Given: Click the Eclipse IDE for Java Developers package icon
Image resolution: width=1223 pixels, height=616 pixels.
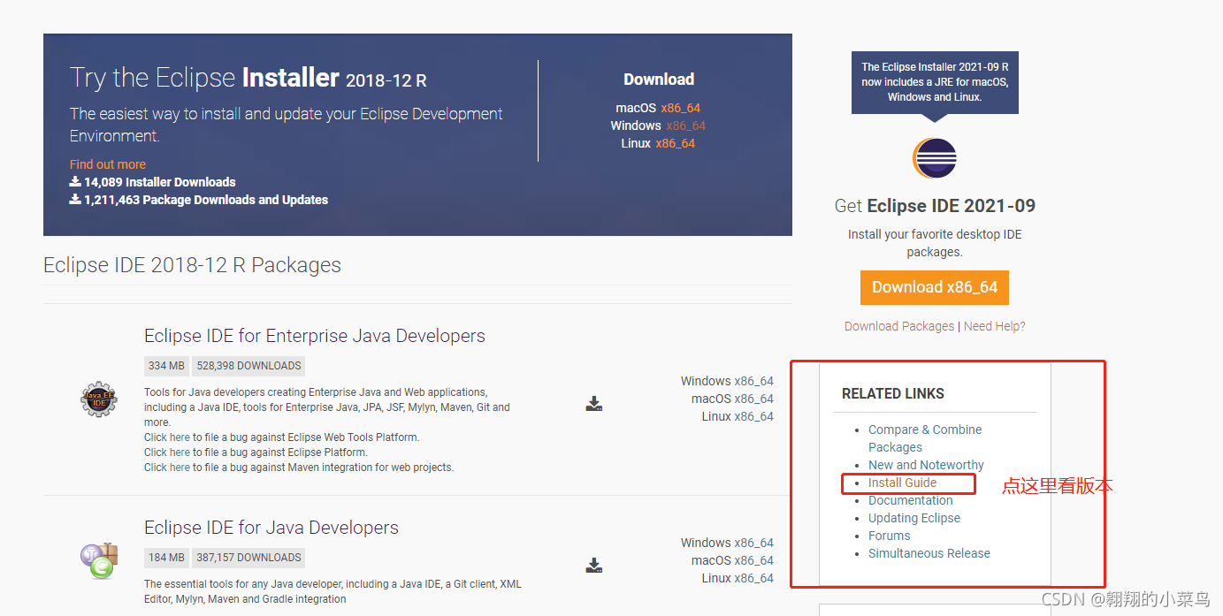Looking at the screenshot, I should pos(98,559).
